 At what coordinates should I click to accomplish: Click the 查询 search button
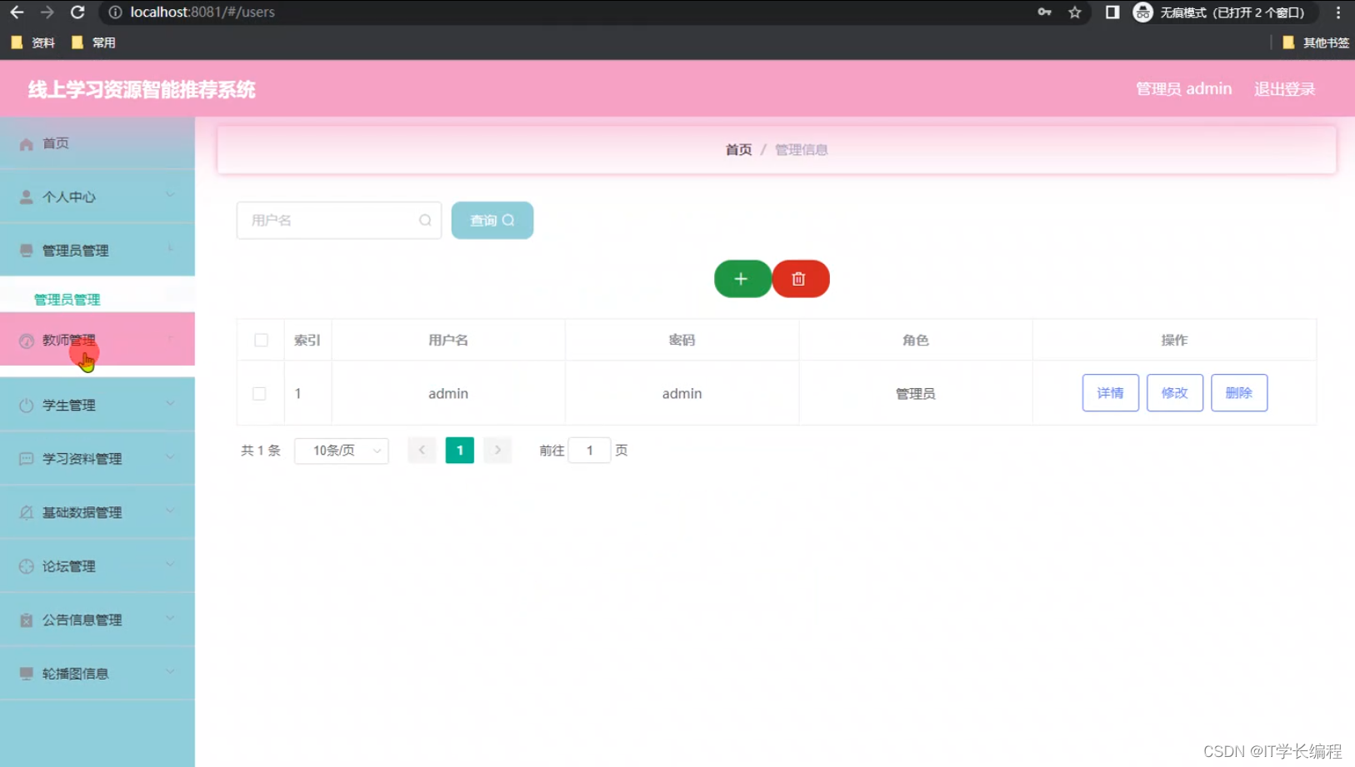(x=492, y=220)
